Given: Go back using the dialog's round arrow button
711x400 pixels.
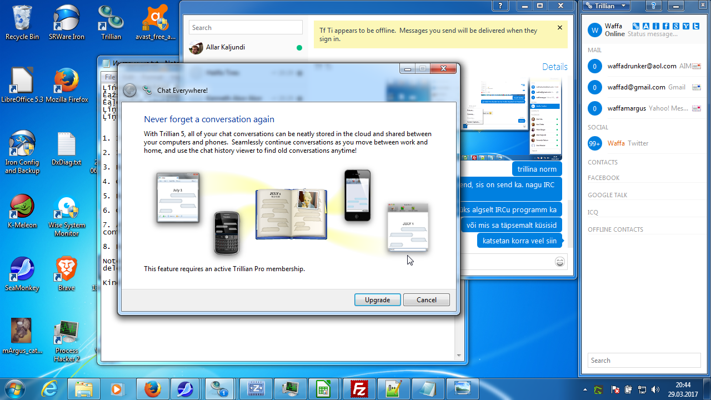Looking at the screenshot, I should click(x=129, y=90).
